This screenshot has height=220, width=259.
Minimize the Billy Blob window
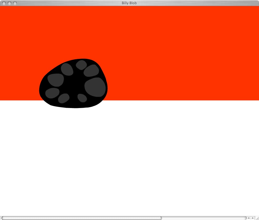[x=9, y=3]
